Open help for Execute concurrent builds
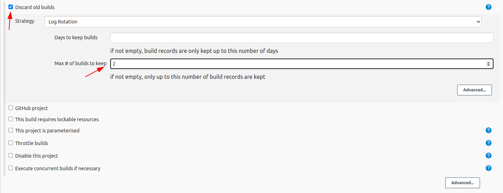Screen dimensions: 503x193 pos(488,168)
